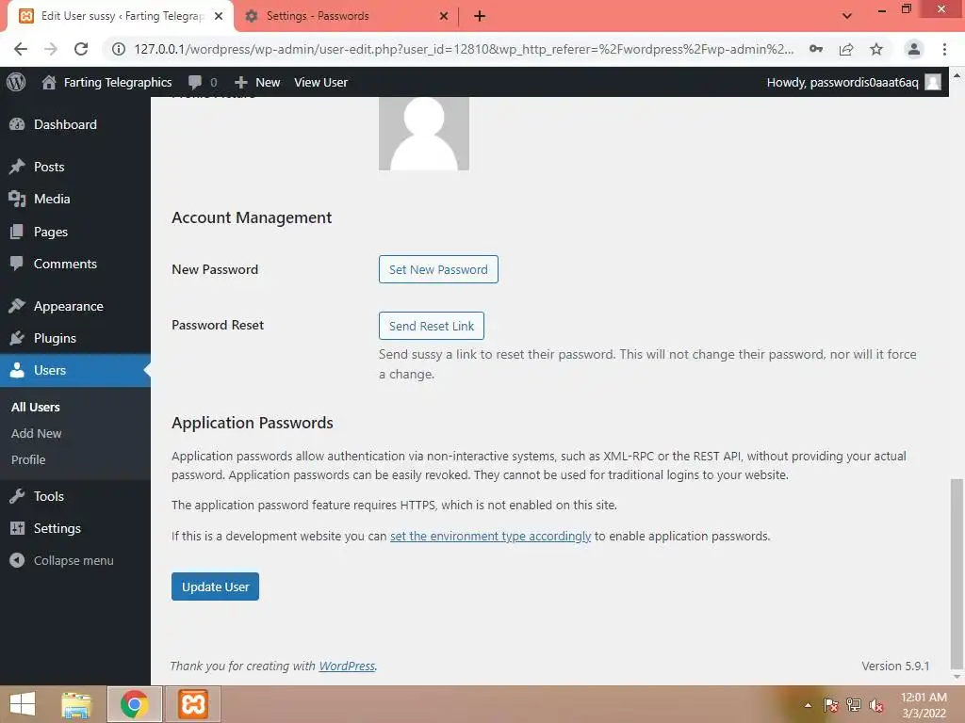965x723 pixels.
Task: Click the Set New Password button
Action: (438, 269)
